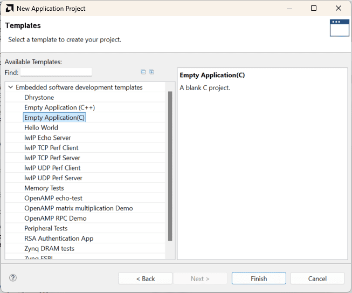Collapse Embedded software development templates group

coord(10,87)
